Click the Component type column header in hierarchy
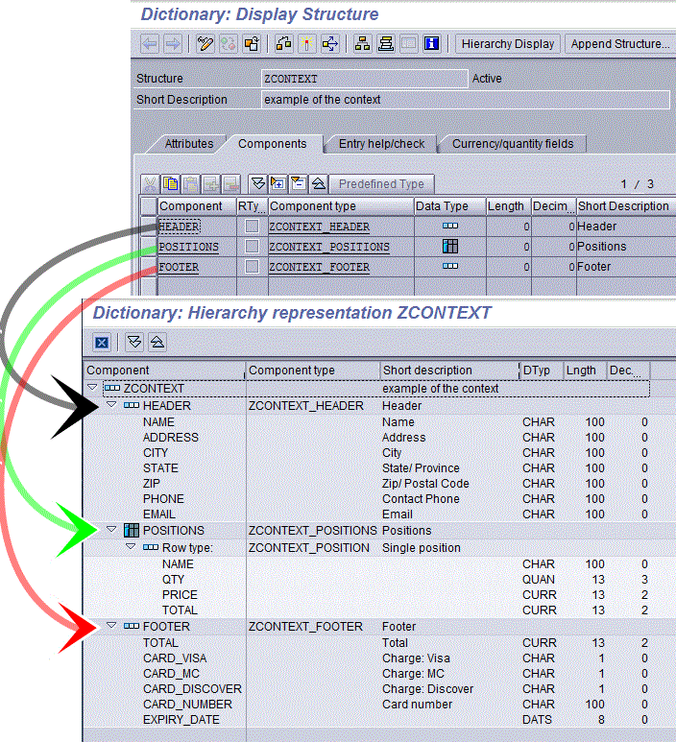The height and width of the screenshot is (742, 676). click(312, 371)
